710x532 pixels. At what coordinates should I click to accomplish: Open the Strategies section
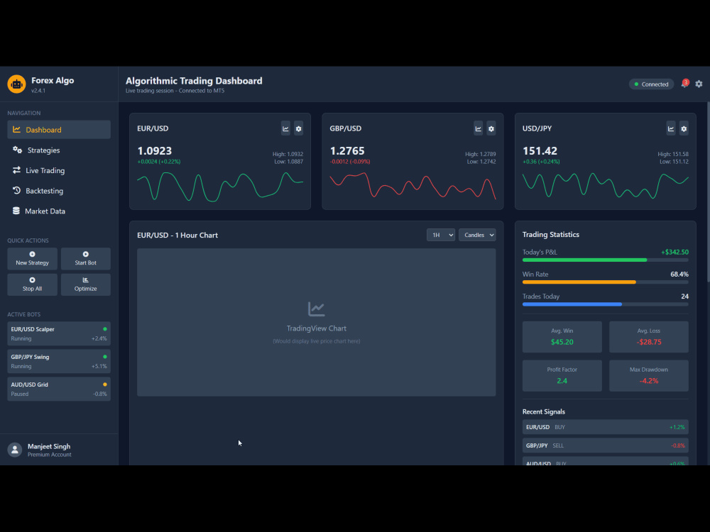59,150
